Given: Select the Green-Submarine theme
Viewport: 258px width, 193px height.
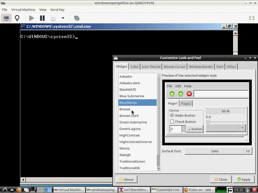Looking at the screenshot, I should (x=137, y=122).
